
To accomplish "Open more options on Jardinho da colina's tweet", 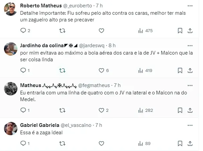I will [x=190, y=45].
